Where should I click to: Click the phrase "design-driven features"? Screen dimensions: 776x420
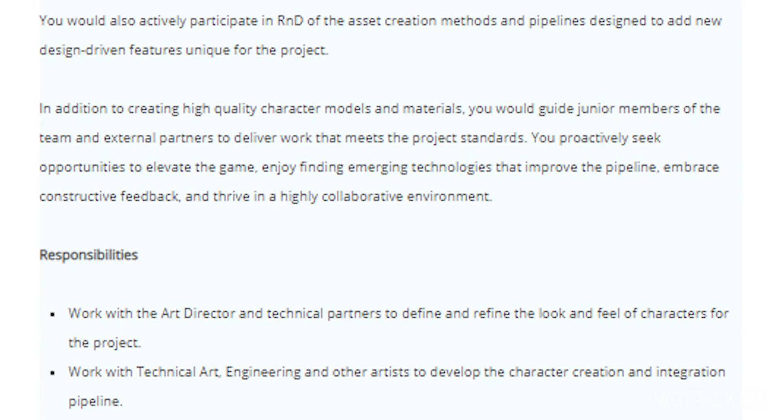(x=111, y=50)
